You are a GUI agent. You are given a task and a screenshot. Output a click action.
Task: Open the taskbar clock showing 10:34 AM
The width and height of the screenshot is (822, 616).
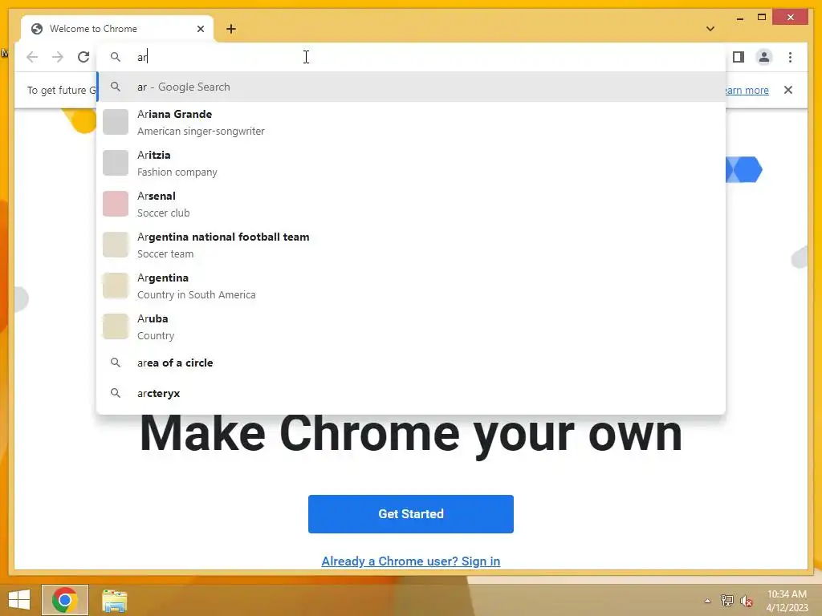coord(787,601)
